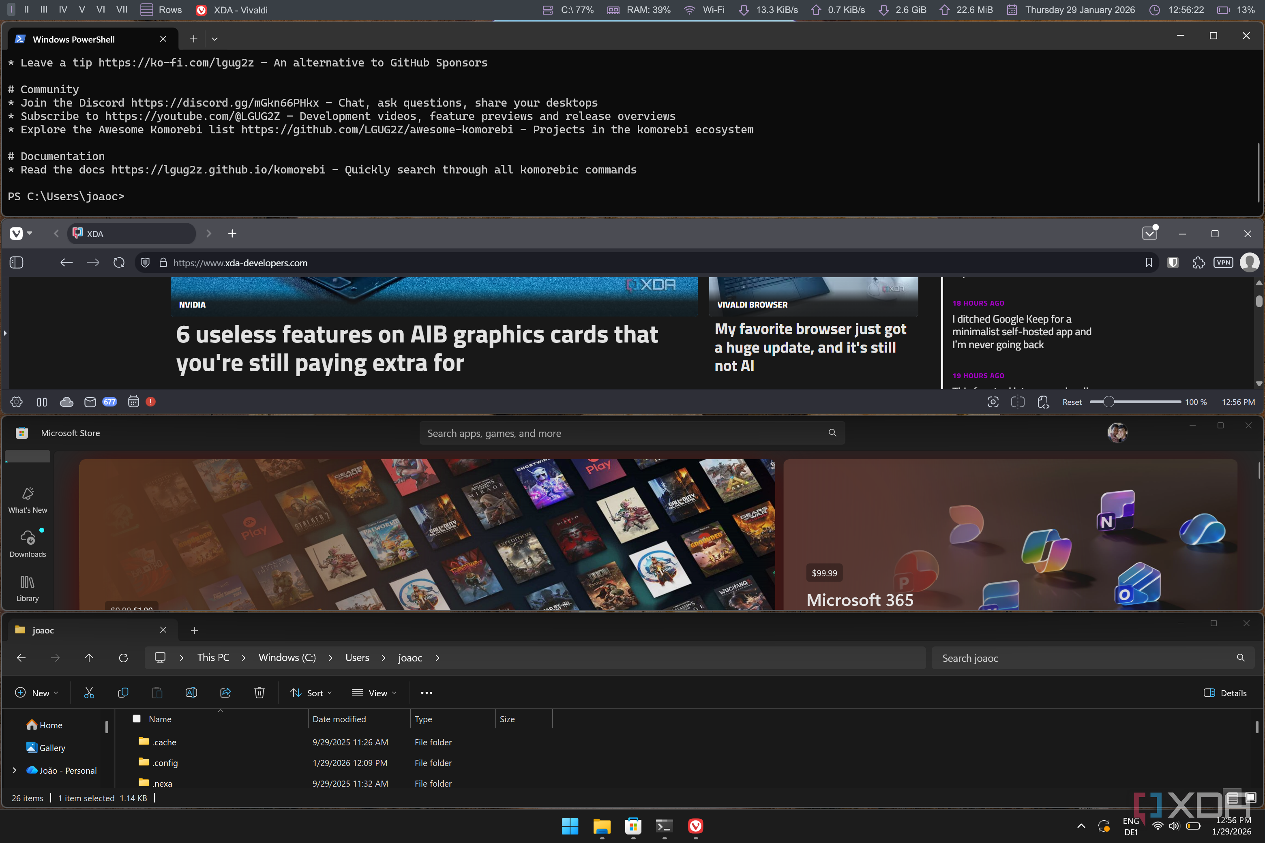Adjust Vivaldi page zoom slider
This screenshot has height=843, width=1265.
pyautogui.click(x=1135, y=402)
